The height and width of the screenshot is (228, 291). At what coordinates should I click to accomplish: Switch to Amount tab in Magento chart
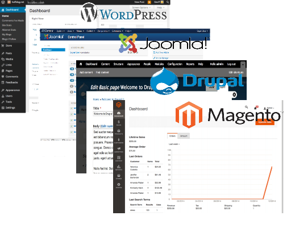184,136
